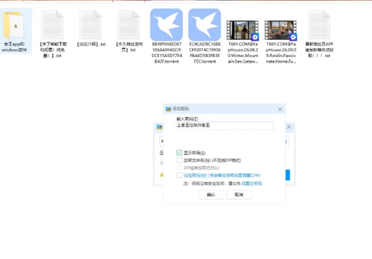The height and width of the screenshot is (259, 372).
Task: Select the text file next to the folder
Action: (x=52, y=25)
